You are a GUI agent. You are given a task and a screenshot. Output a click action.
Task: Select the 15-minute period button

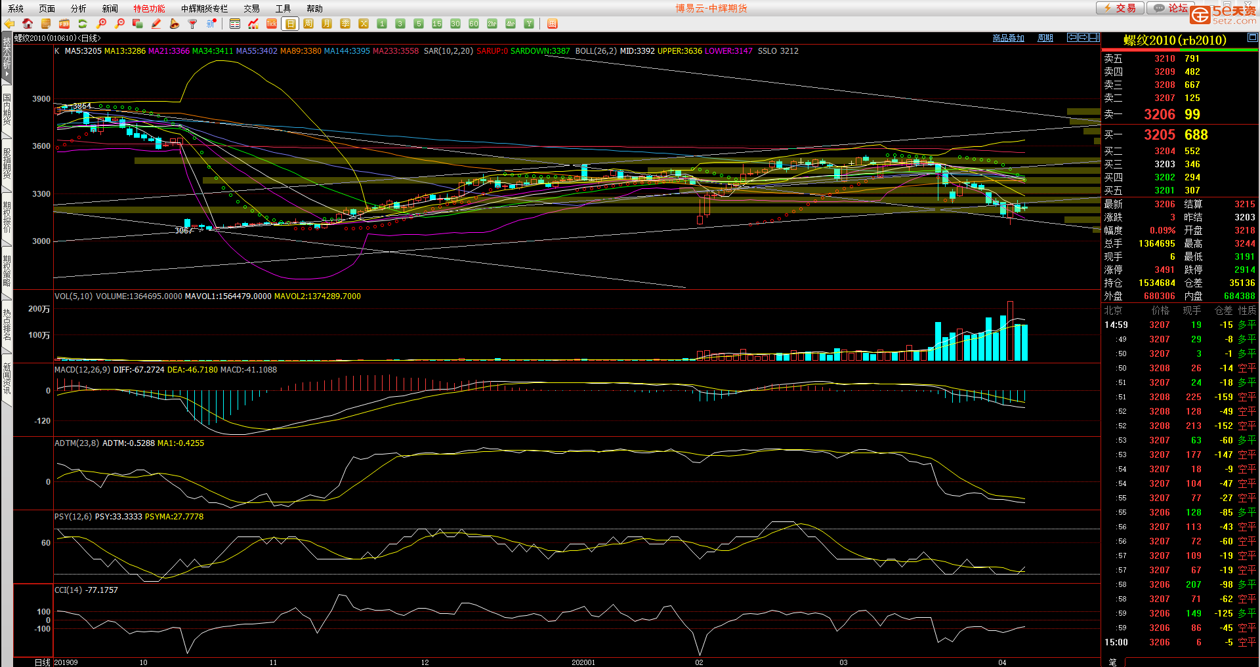pos(437,24)
